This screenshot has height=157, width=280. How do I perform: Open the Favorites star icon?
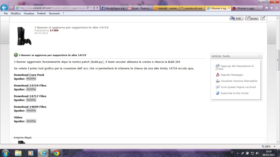(271, 8)
